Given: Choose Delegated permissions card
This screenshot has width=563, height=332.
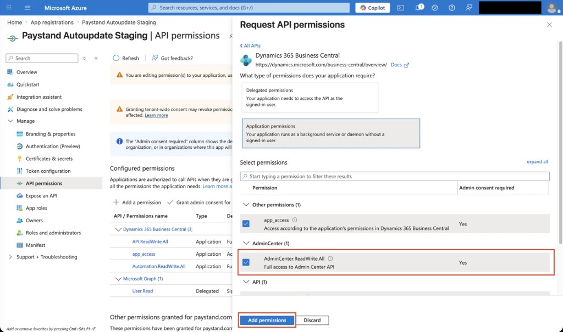Looking at the screenshot, I should (310, 98).
